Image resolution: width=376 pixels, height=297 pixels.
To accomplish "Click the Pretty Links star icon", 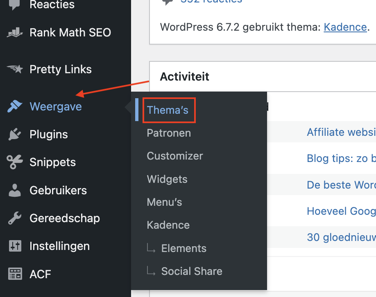I will click(15, 70).
